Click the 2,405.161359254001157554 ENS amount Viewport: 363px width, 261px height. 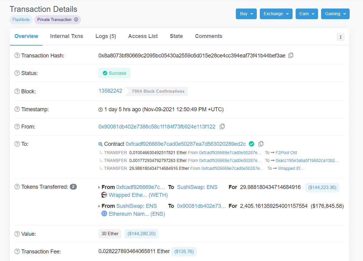click(274, 206)
